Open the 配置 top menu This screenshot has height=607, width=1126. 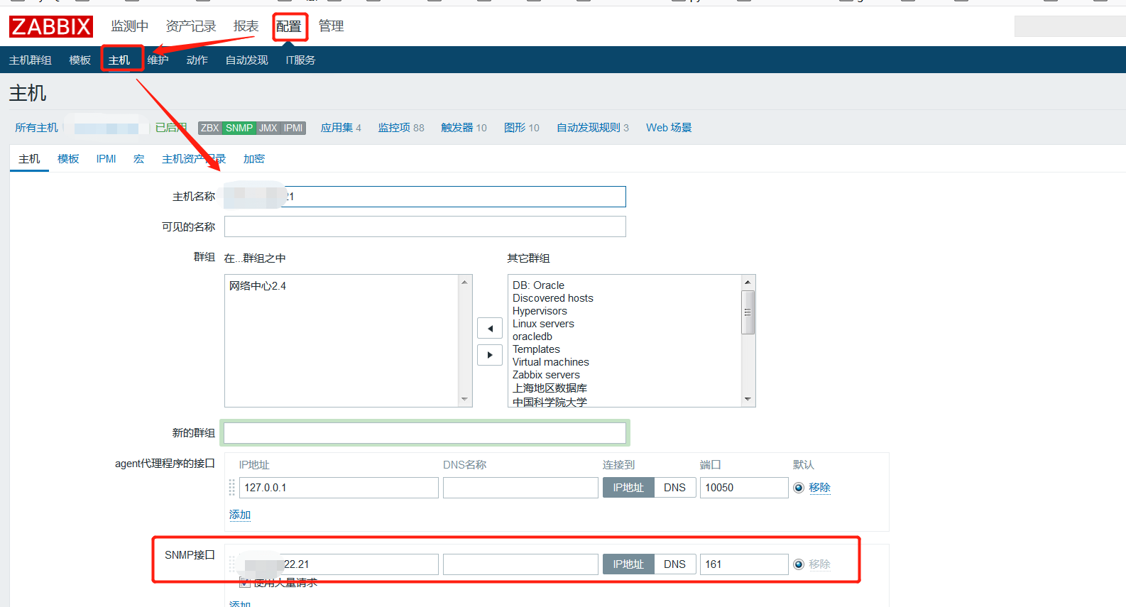click(x=289, y=26)
